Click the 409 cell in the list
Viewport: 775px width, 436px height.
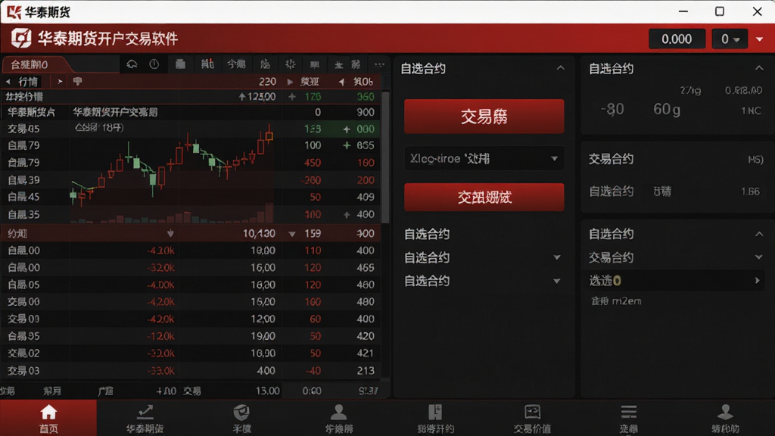click(x=366, y=198)
